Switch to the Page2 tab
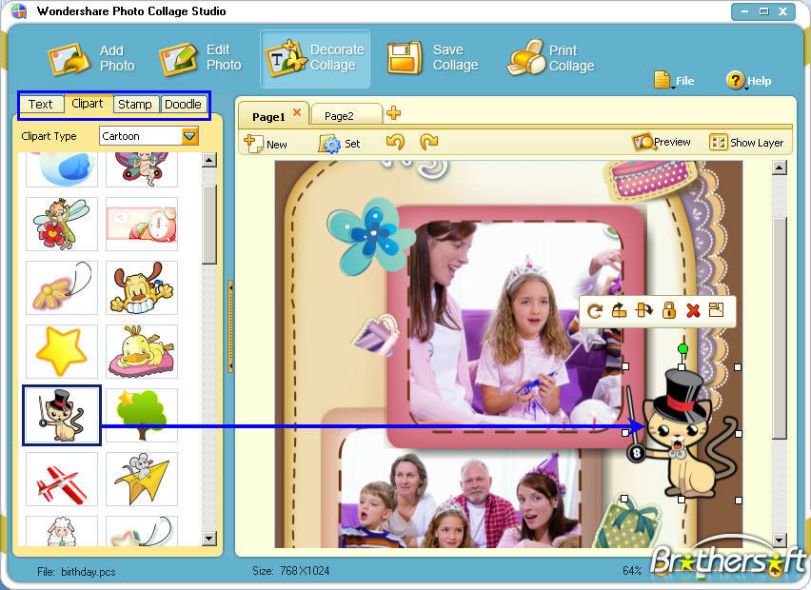This screenshot has width=811, height=590. pyautogui.click(x=345, y=115)
